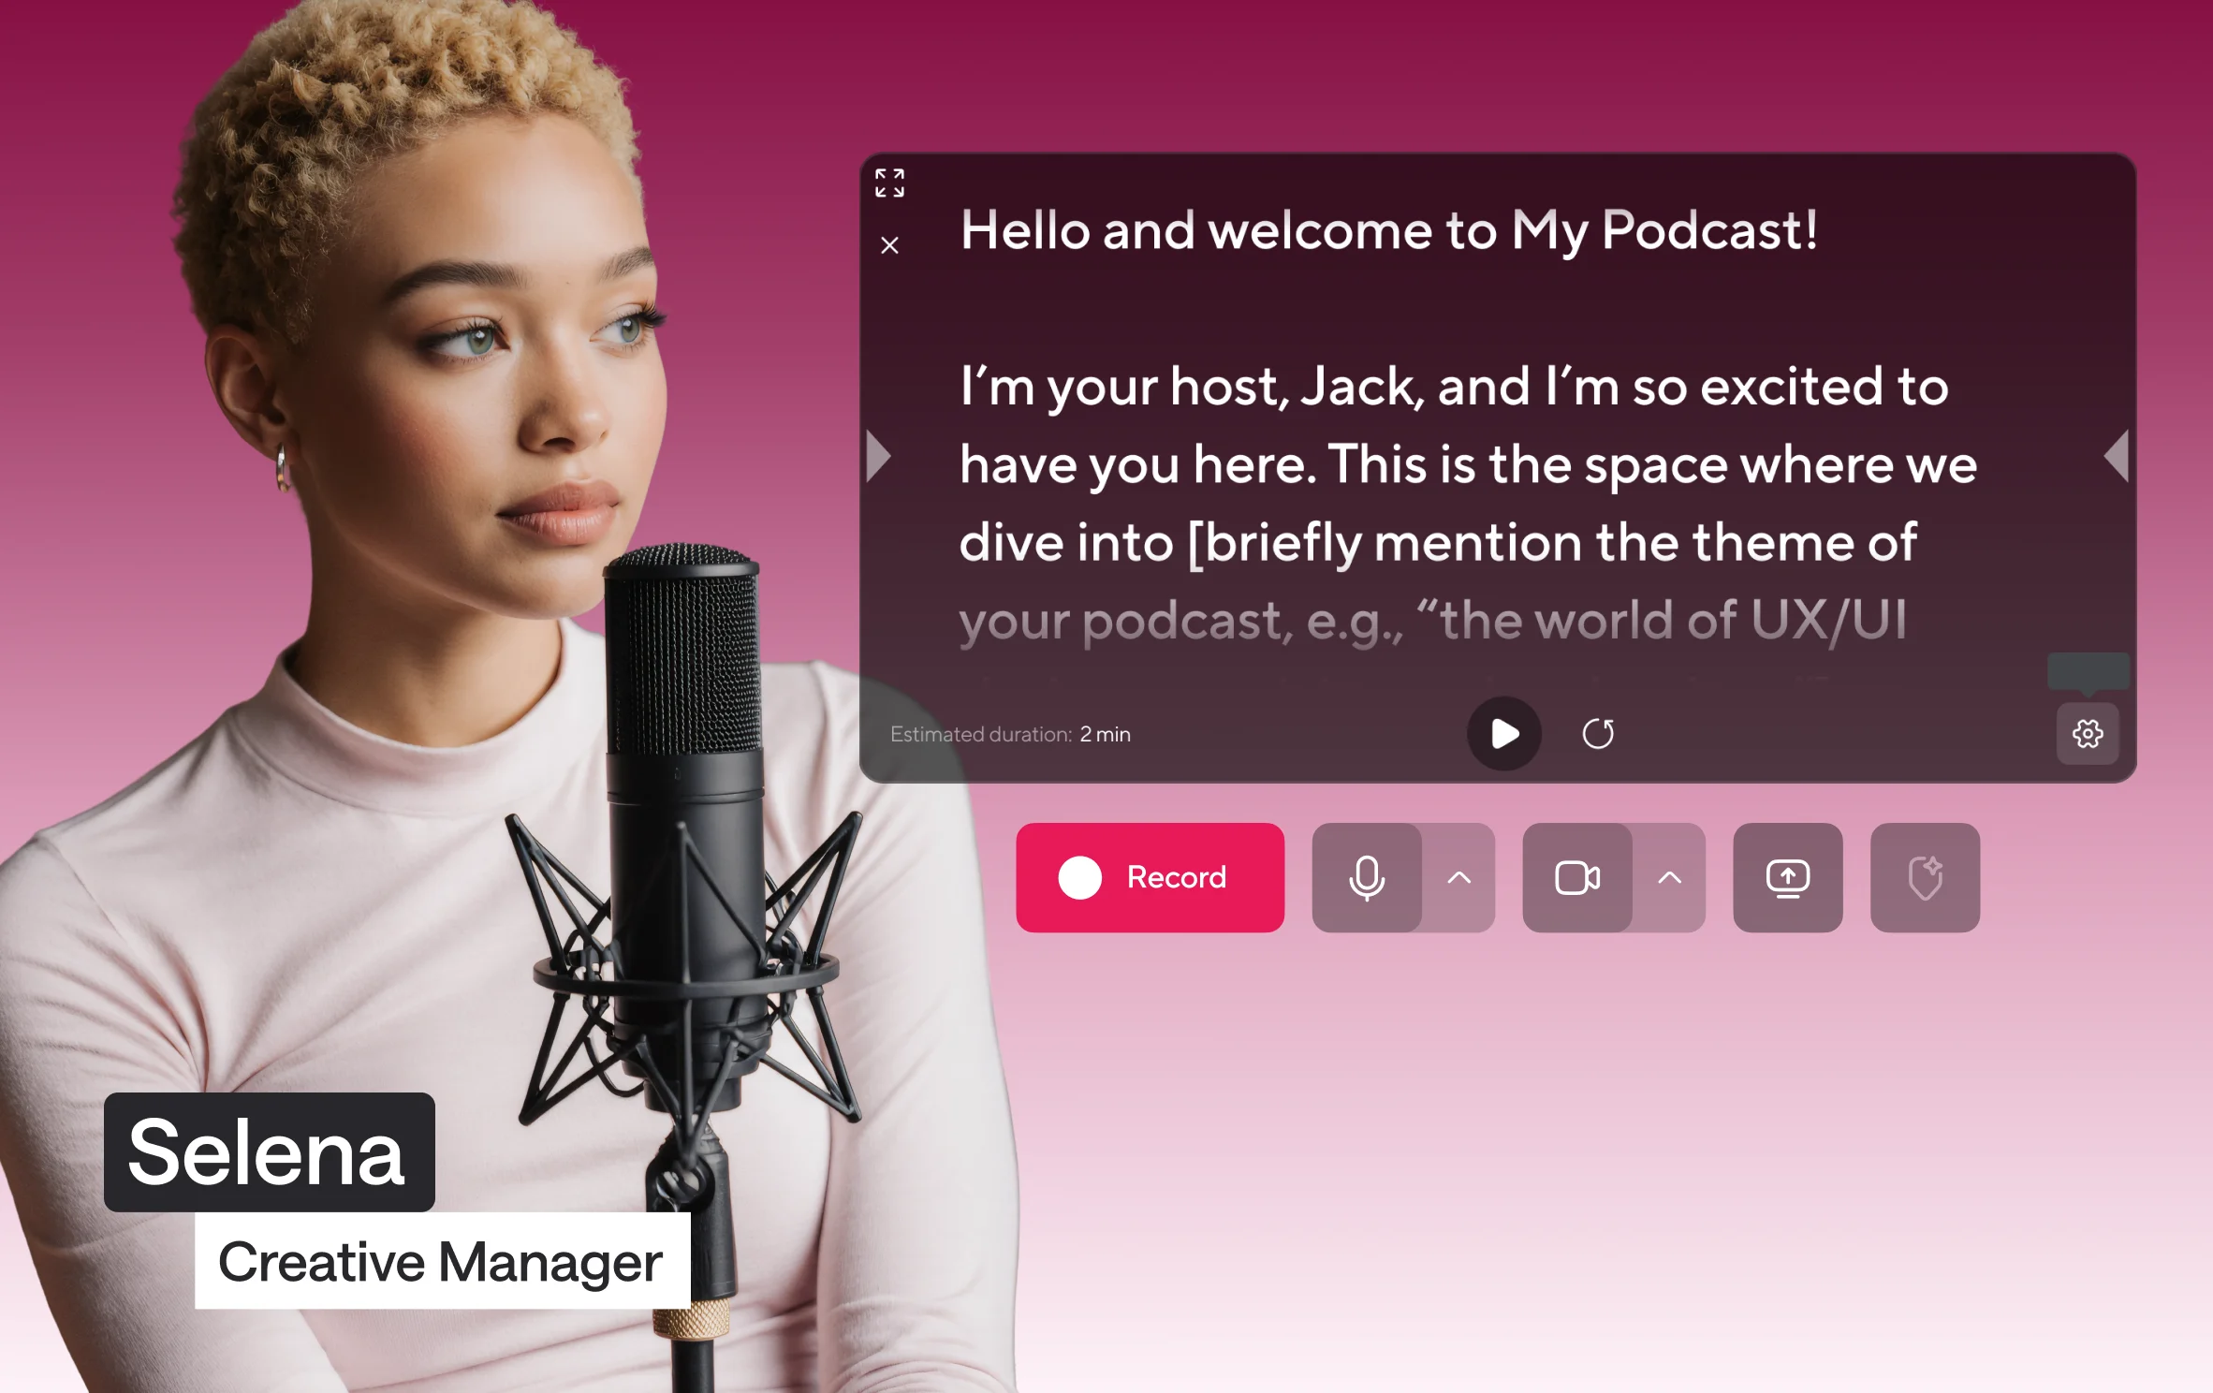Turn off the camera

coord(1576,877)
